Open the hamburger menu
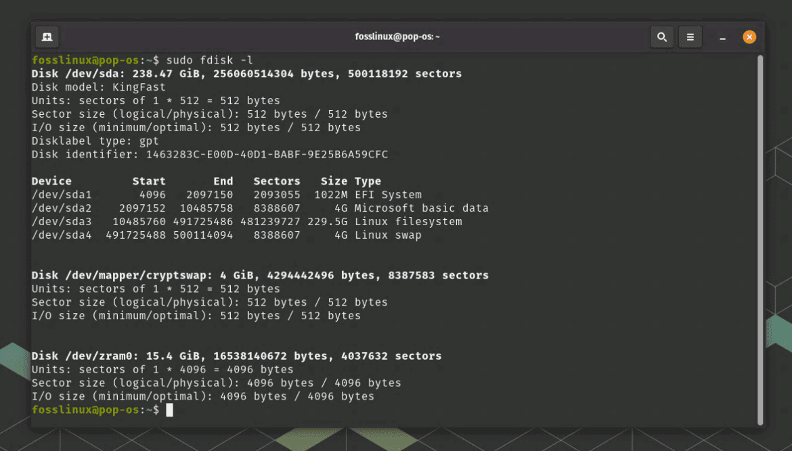This screenshot has width=792, height=451. (690, 37)
